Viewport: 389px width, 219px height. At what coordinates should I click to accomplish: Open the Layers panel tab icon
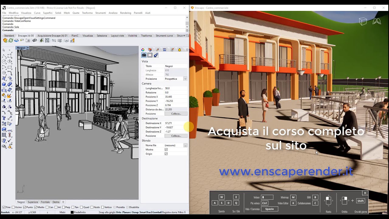[150, 50]
